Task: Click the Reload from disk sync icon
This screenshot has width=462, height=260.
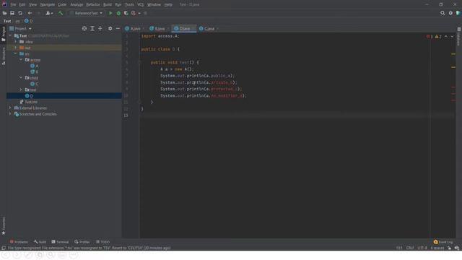Action: pyautogui.click(x=20, y=13)
